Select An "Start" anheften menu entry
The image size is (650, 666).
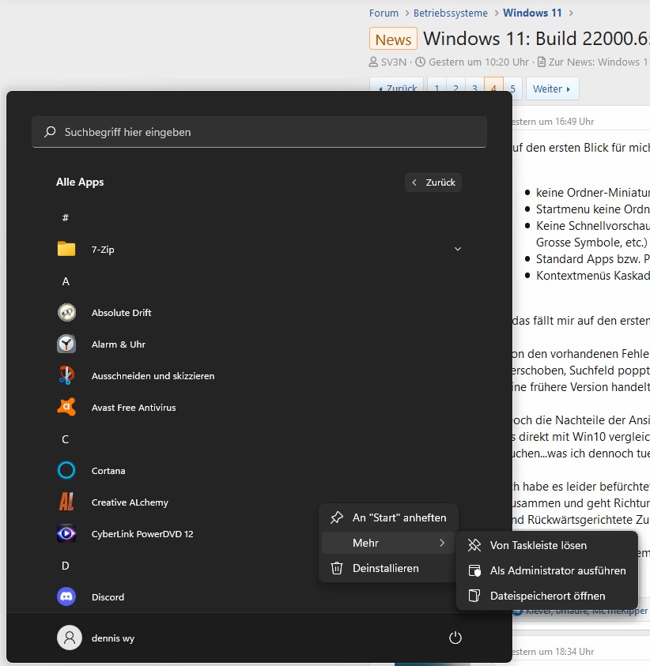point(388,517)
